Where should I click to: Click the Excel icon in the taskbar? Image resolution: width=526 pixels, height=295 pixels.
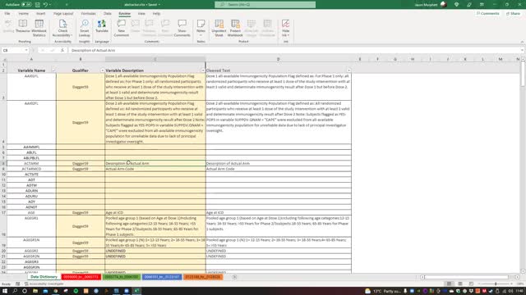pyautogui.click(x=136, y=291)
